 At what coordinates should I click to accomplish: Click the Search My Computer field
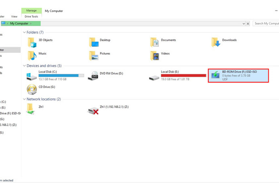coord(266,23)
